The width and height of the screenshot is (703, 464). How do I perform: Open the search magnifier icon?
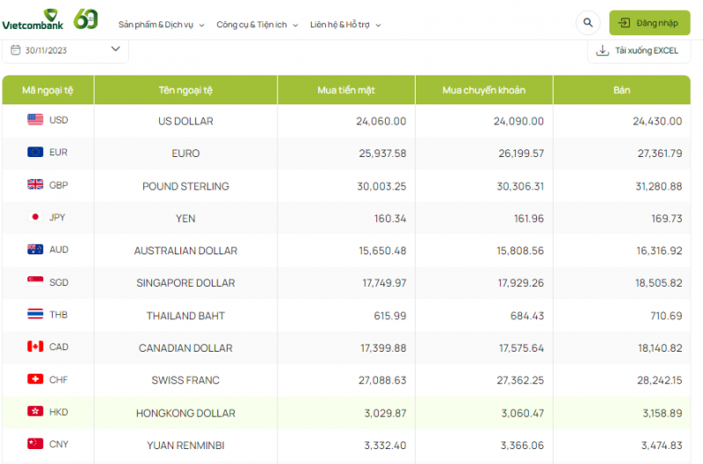point(587,23)
